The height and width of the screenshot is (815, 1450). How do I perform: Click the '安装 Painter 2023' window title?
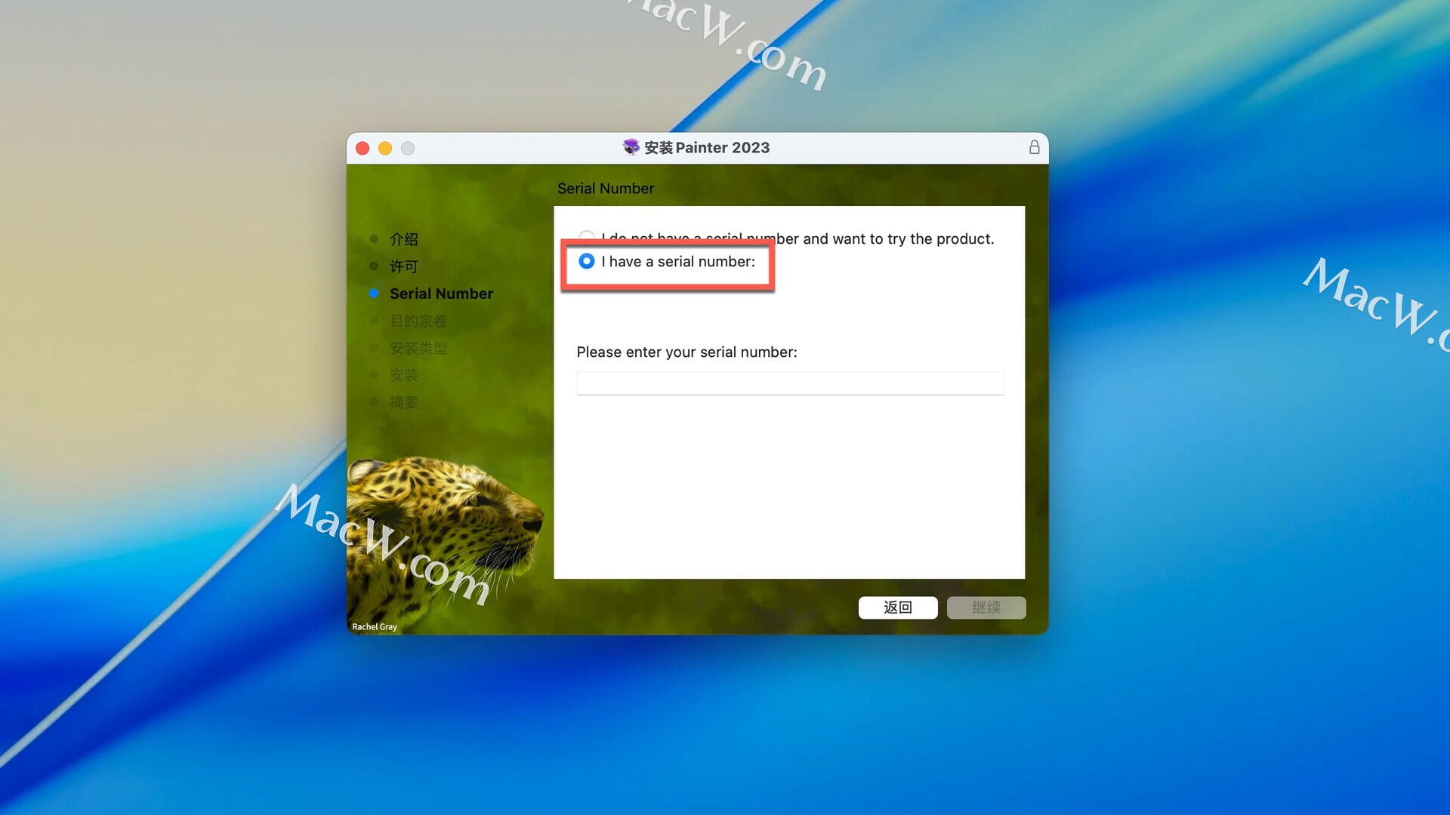[x=707, y=148]
